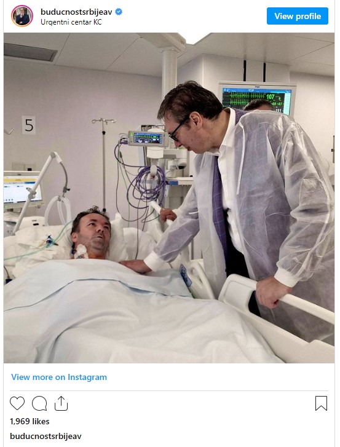Click the number 5 wall sign in photo
Image resolution: width=340 pixels, height=447 pixels.
29,125
